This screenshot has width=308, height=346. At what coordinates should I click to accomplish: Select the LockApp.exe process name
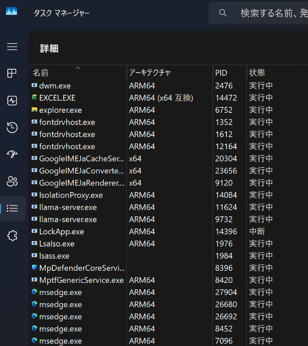pyautogui.click(x=61, y=231)
